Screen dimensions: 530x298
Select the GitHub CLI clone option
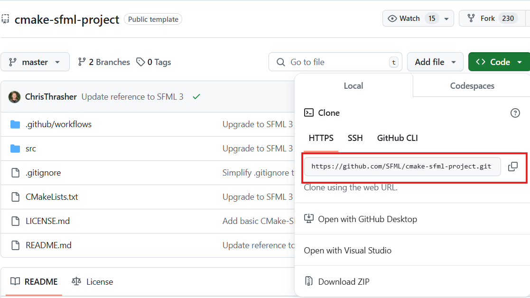[x=398, y=138]
